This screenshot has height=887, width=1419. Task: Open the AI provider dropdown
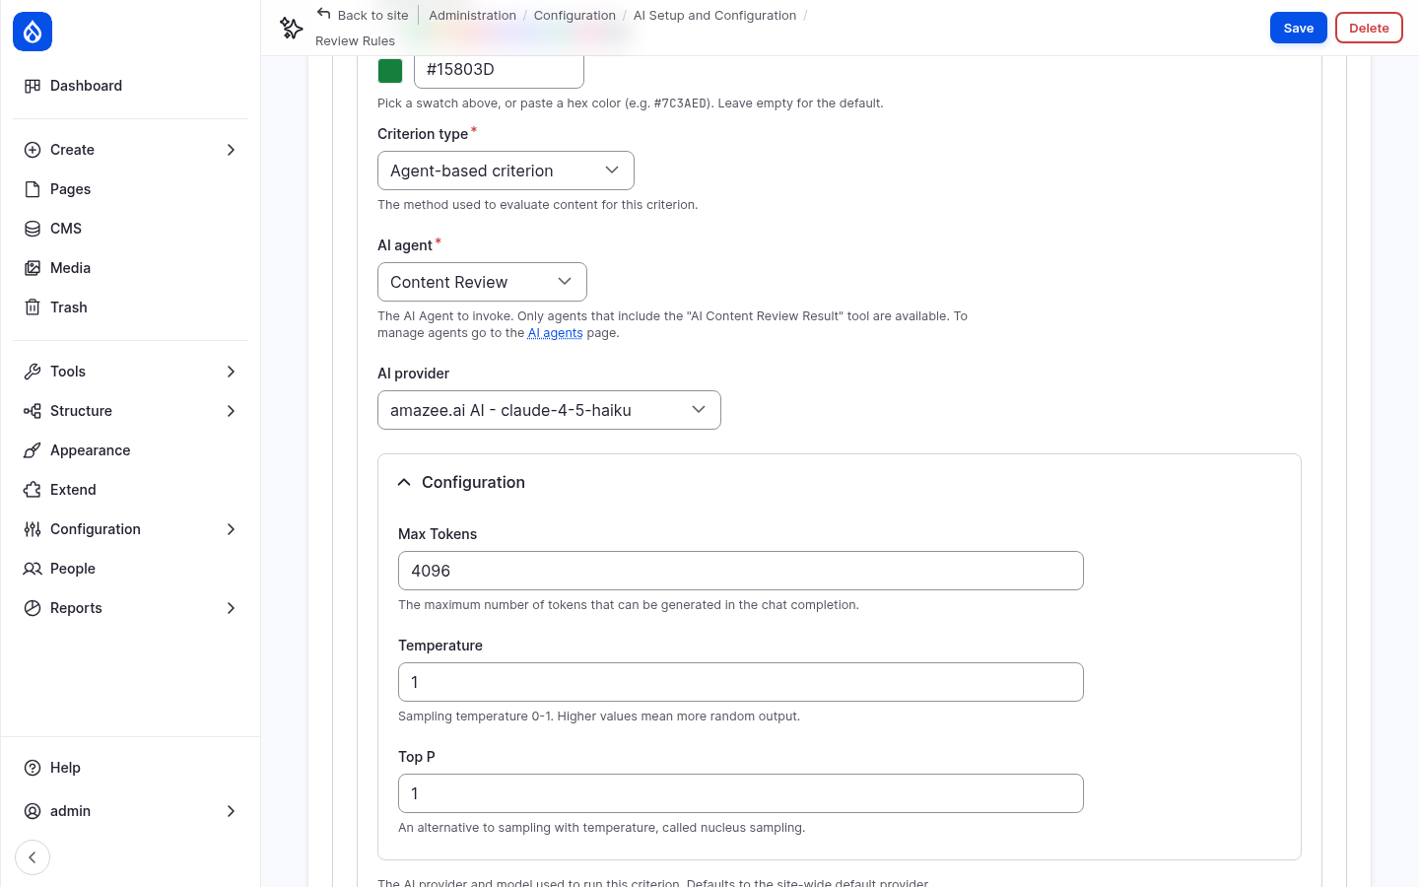tap(549, 410)
